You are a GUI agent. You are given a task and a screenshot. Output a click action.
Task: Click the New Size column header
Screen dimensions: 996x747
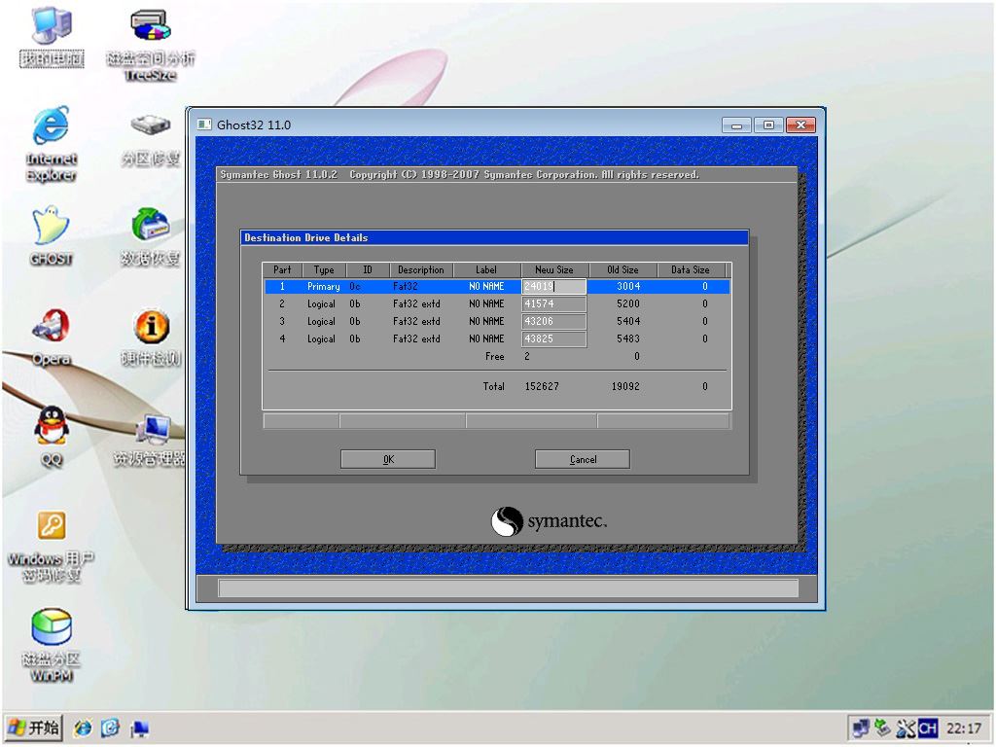pyautogui.click(x=554, y=270)
